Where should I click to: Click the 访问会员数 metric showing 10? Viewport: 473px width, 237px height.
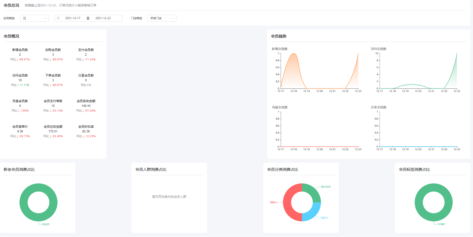coord(20,80)
